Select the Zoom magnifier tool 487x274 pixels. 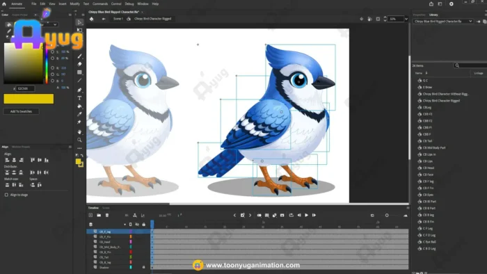pyautogui.click(x=79, y=140)
